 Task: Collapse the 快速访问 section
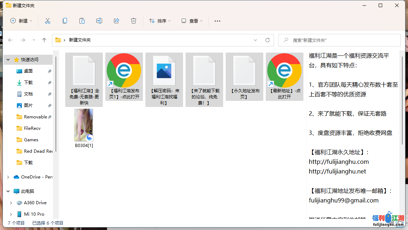pyautogui.click(x=9, y=60)
